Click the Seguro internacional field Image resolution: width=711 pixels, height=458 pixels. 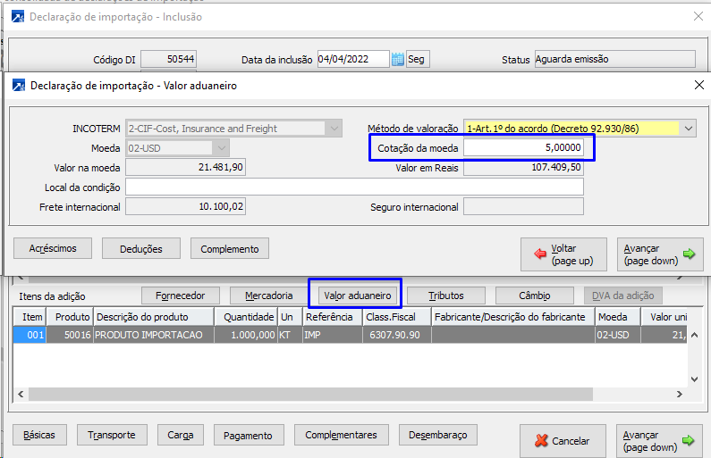(523, 207)
